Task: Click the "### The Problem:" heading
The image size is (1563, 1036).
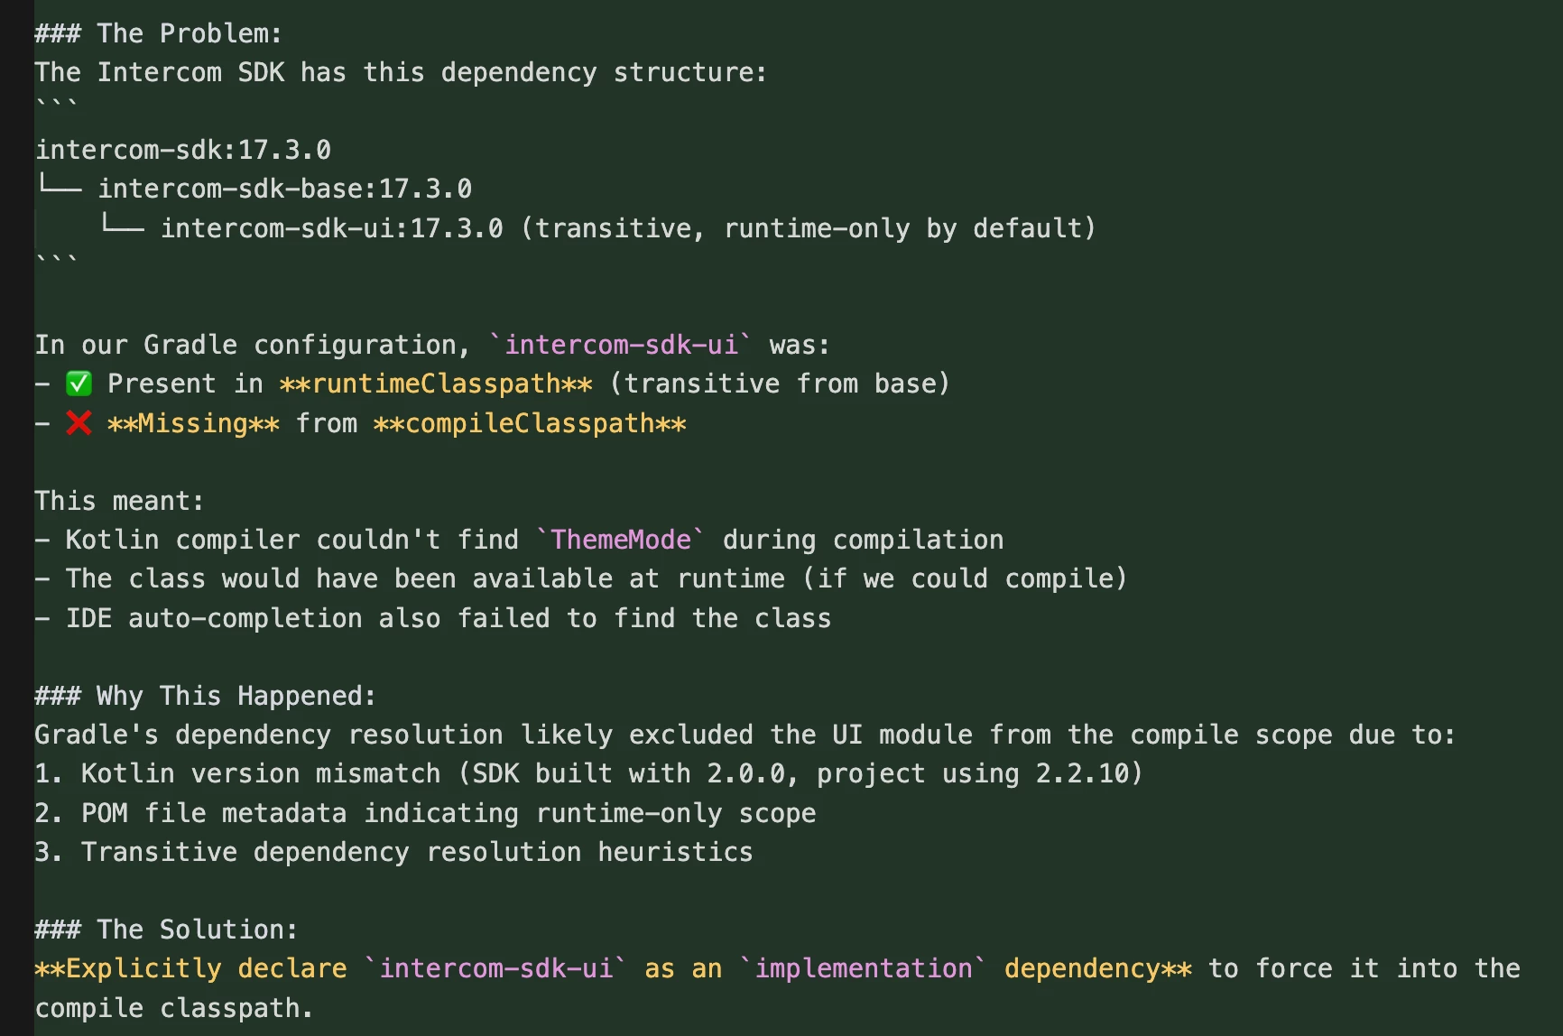Action: pos(158,33)
